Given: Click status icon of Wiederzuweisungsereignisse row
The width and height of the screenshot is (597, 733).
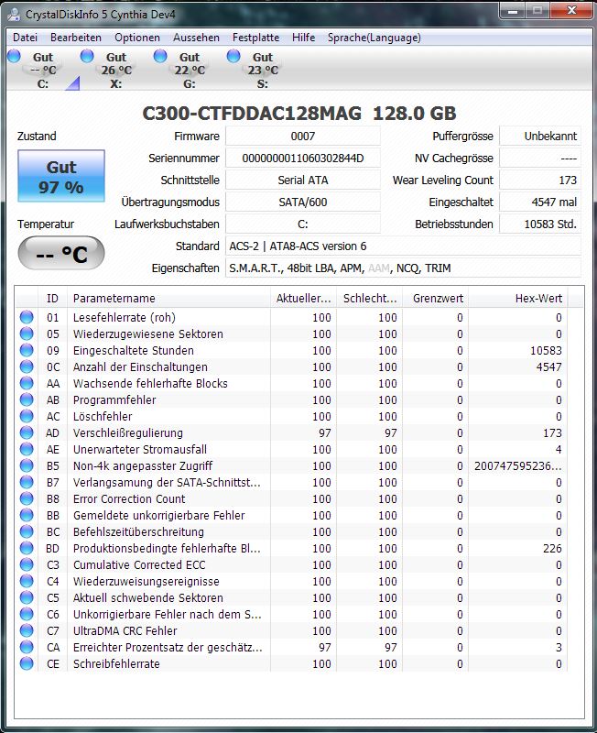Looking at the screenshot, I should pyautogui.click(x=27, y=581).
